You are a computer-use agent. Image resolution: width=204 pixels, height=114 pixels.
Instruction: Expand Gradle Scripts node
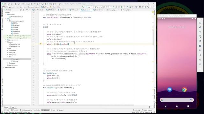pyautogui.click(x=4, y=67)
